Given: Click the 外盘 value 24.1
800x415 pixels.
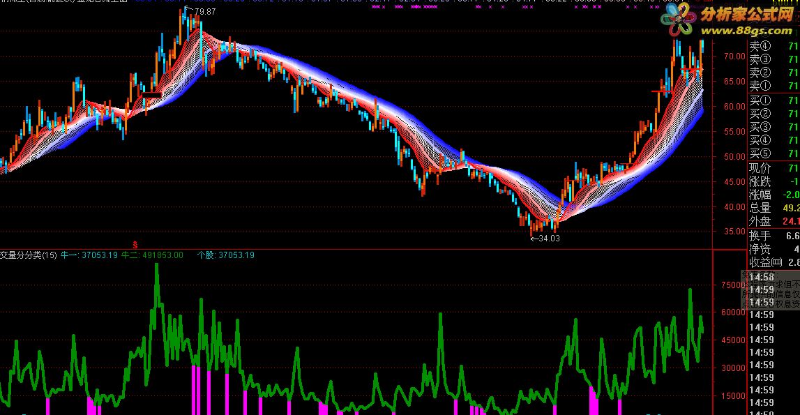Looking at the screenshot, I should (x=792, y=221).
